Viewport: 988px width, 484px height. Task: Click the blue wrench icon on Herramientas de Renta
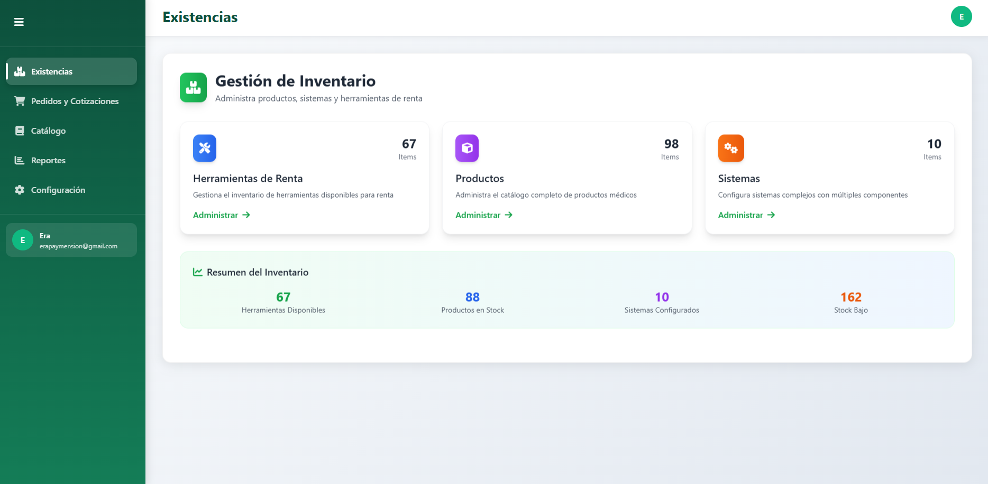[204, 148]
